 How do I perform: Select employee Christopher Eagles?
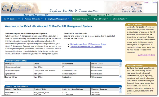click(x=12, y=70)
